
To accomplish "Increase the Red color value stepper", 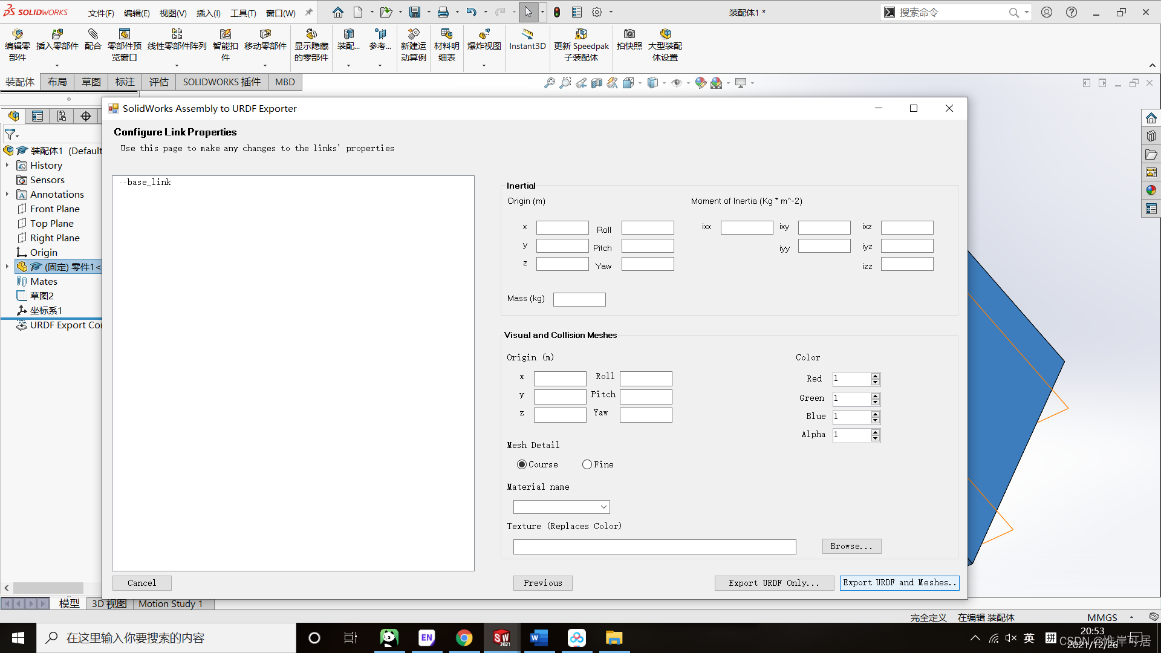I will pyautogui.click(x=875, y=376).
